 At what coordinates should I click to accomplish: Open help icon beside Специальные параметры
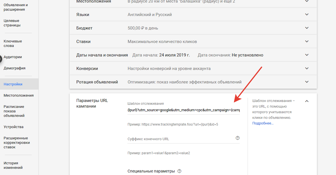(x=179, y=171)
